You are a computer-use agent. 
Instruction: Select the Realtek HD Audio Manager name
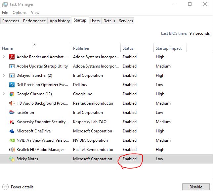point(40,150)
